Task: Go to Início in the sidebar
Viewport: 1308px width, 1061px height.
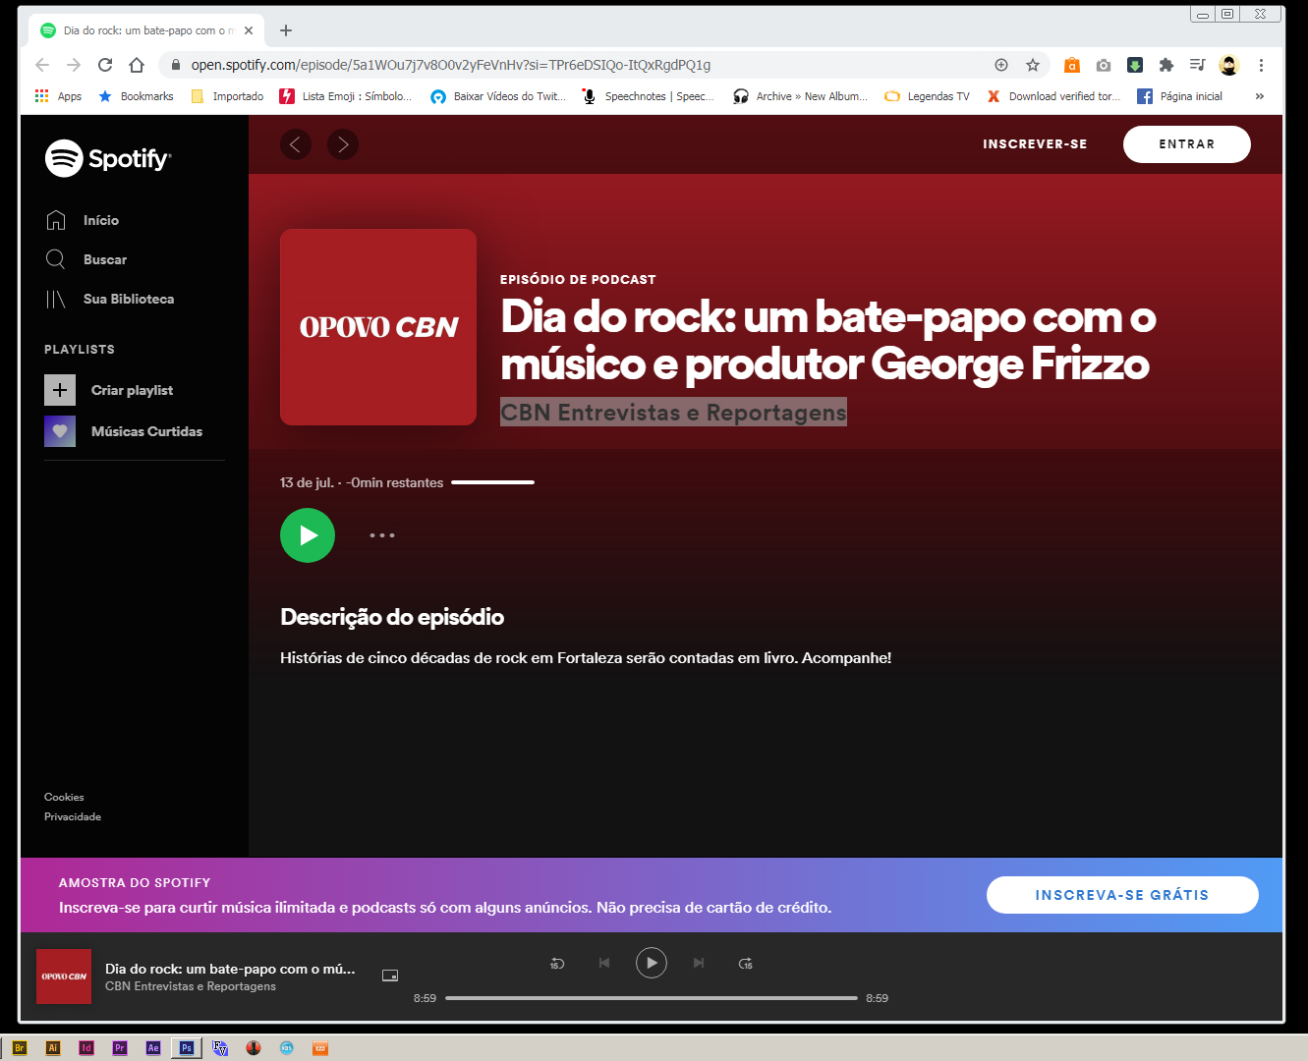Action: click(x=100, y=220)
